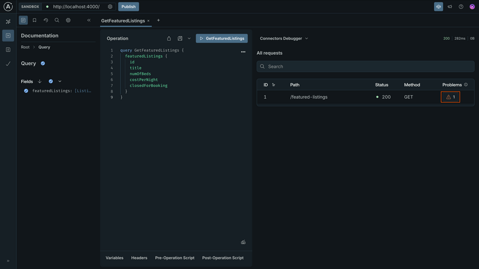Run the GetFeaturedListings operation
479x269 pixels.
222,38
